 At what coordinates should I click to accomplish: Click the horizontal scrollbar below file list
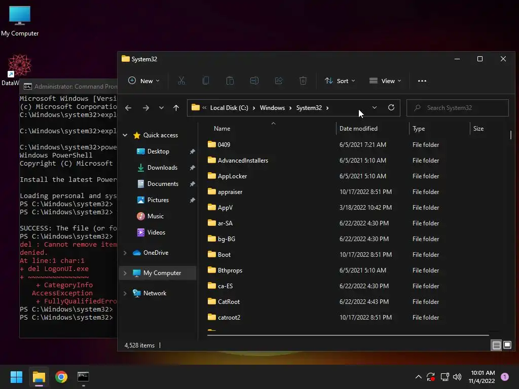point(348,335)
